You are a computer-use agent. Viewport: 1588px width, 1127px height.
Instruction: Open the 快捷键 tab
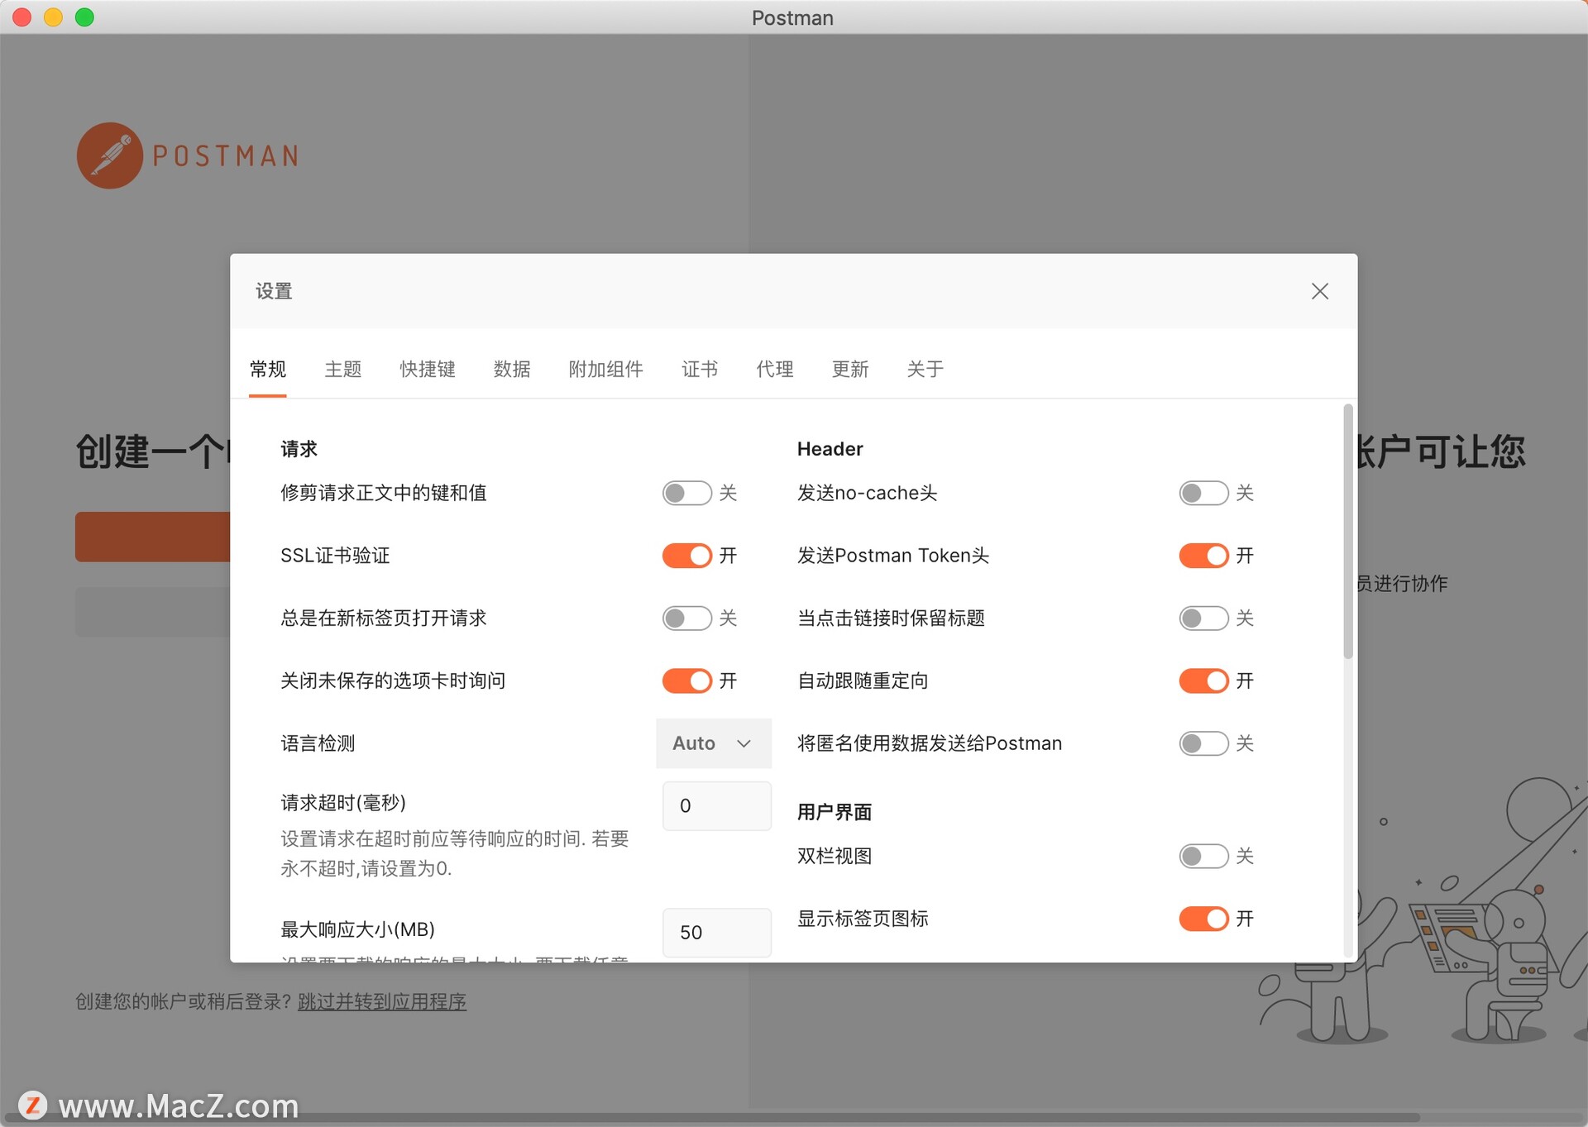[428, 369]
